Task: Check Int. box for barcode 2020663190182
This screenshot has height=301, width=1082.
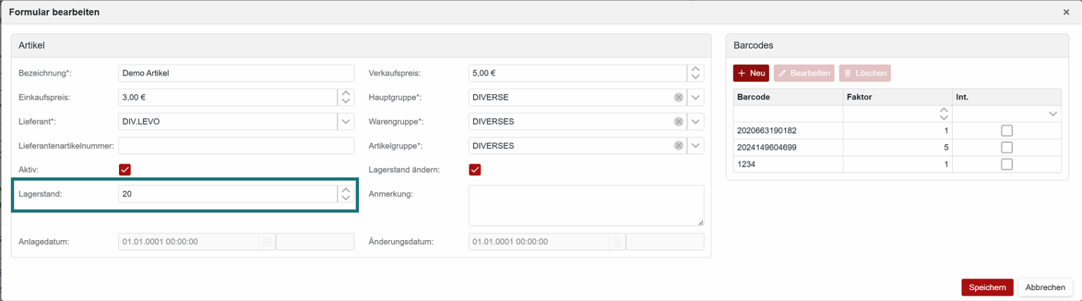Action: pyautogui.click(x=1006, y=131)
